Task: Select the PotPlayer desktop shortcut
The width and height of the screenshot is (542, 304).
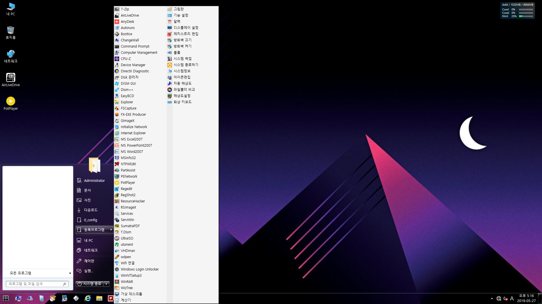Action: point(11,104)
